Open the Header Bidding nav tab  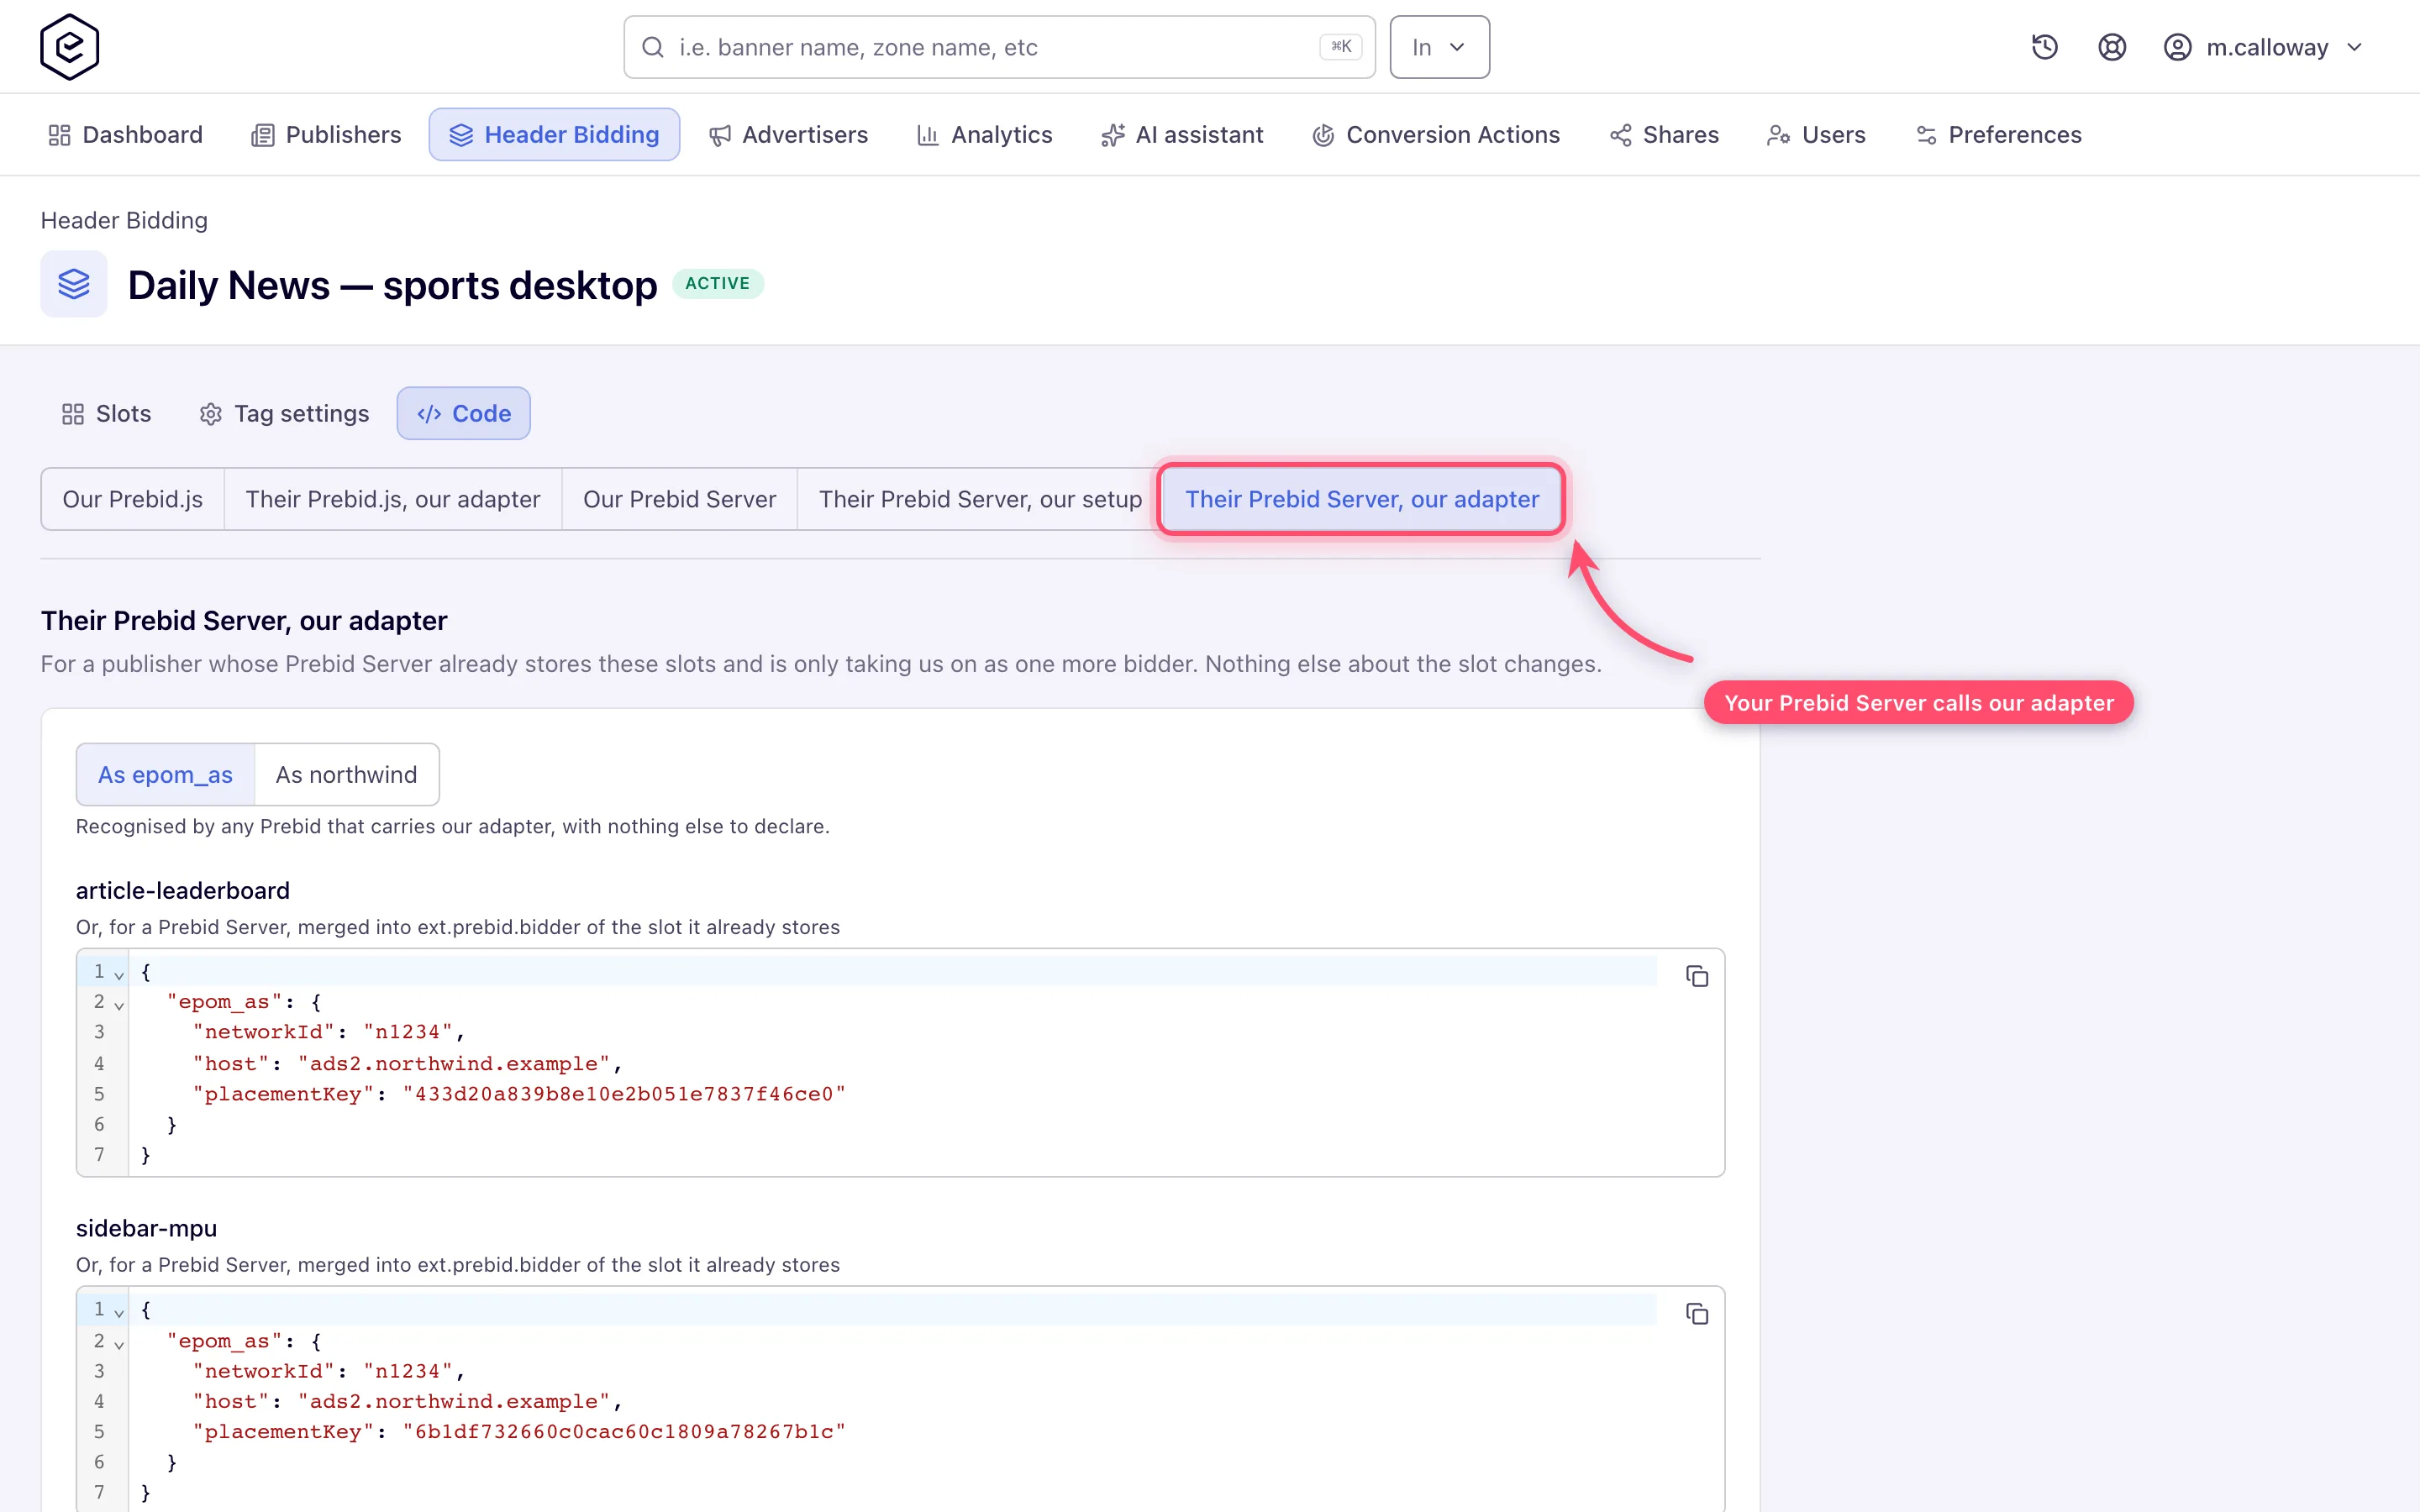[x=554, y=135]
